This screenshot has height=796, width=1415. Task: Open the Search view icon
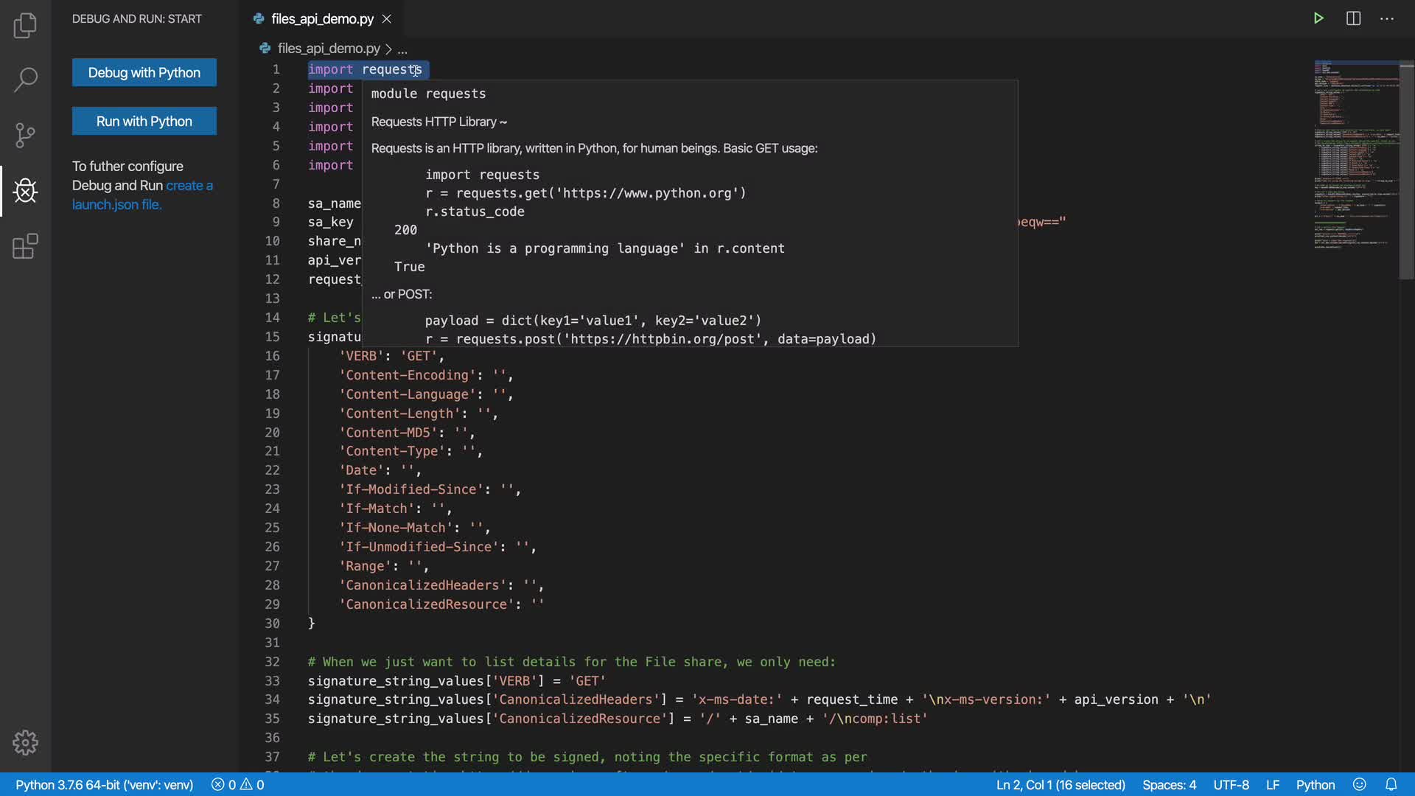pos(25,80)
